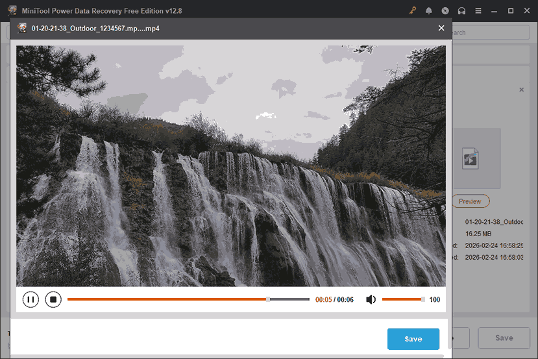Open the disc bootable media icon
The width and height of the screenshot is (538, 359).
(x=445, y=10)
